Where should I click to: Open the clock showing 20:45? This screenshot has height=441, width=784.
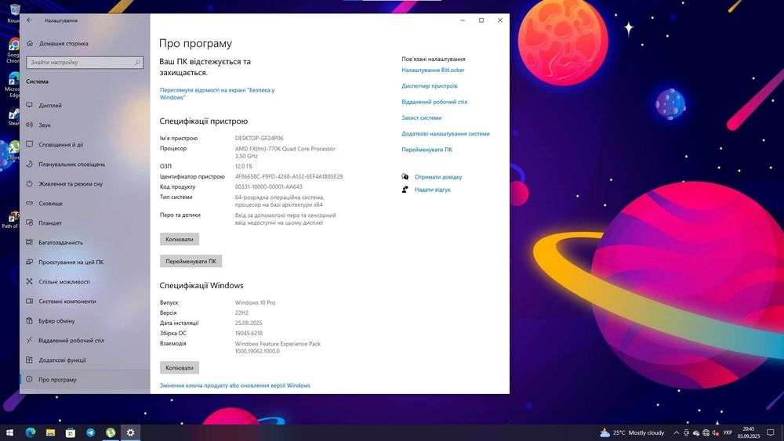tap(749, 432)
